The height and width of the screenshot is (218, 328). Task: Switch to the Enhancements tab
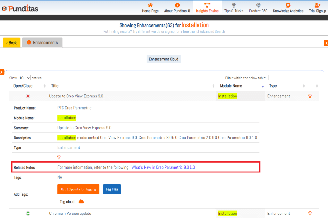tap(42, 43)
